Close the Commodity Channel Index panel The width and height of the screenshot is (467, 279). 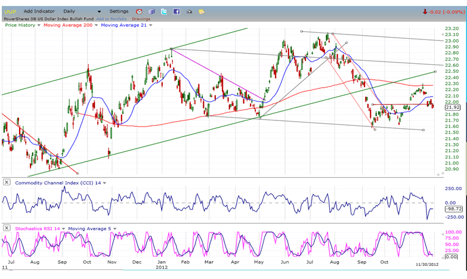[x=7, y=182]
